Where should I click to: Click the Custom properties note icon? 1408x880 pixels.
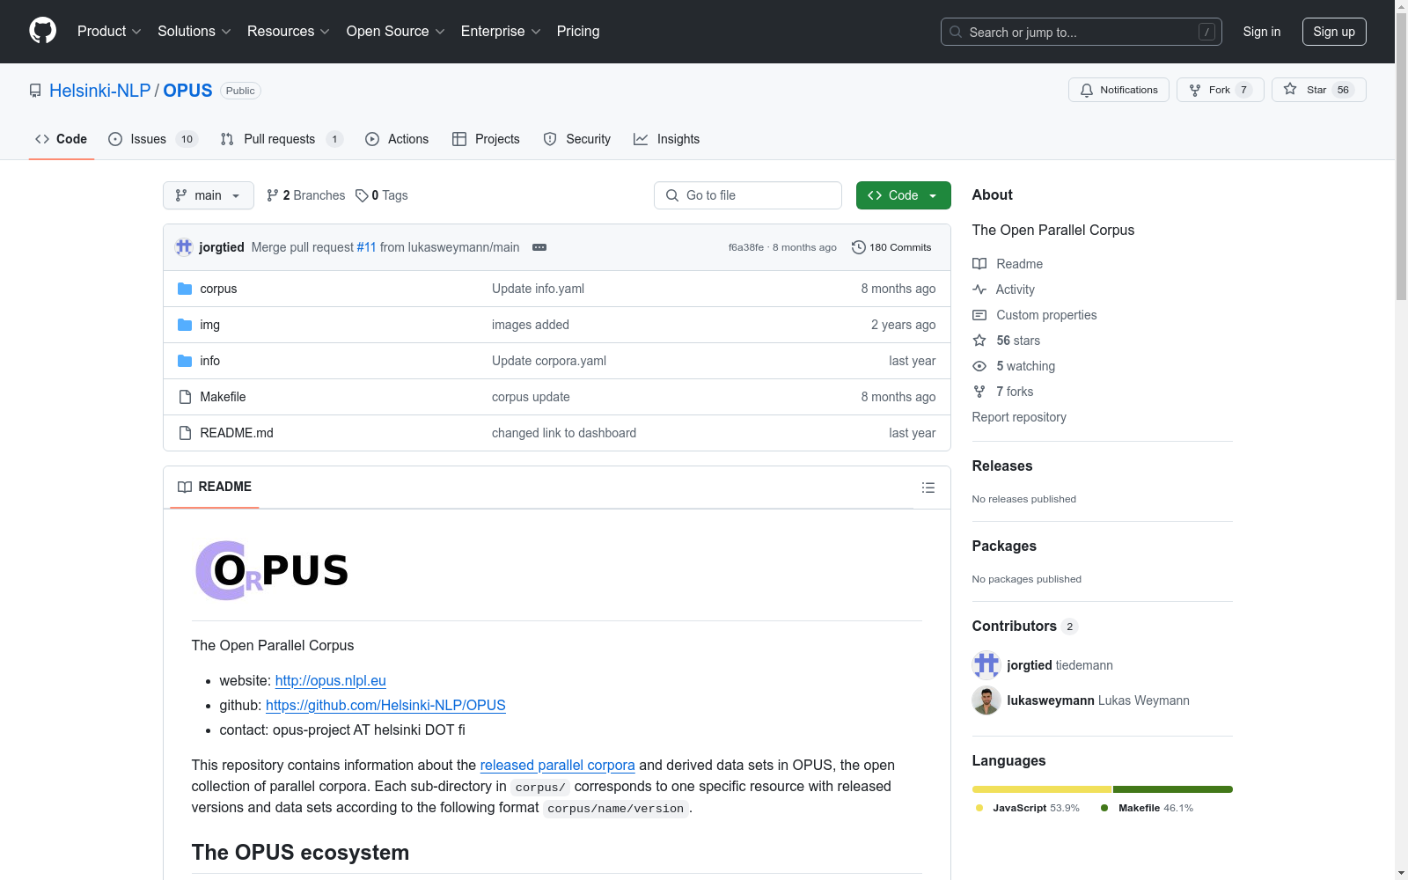click(x=979, y=315)
